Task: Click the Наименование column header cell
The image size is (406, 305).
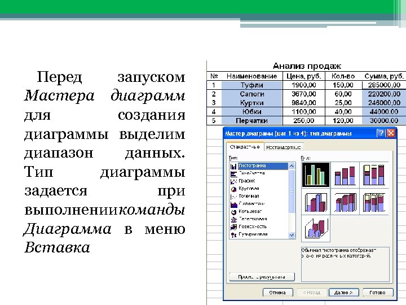Action: tap(251, 76)
